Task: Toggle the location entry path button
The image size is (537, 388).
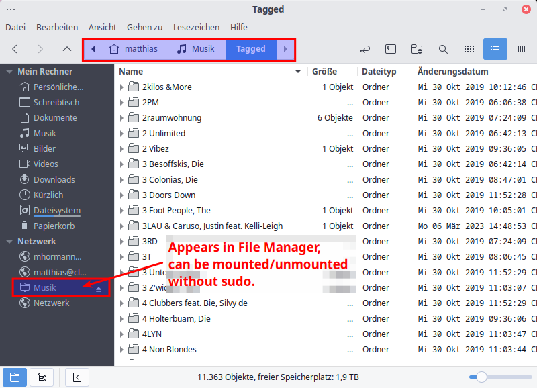Action: click(364, 49)
